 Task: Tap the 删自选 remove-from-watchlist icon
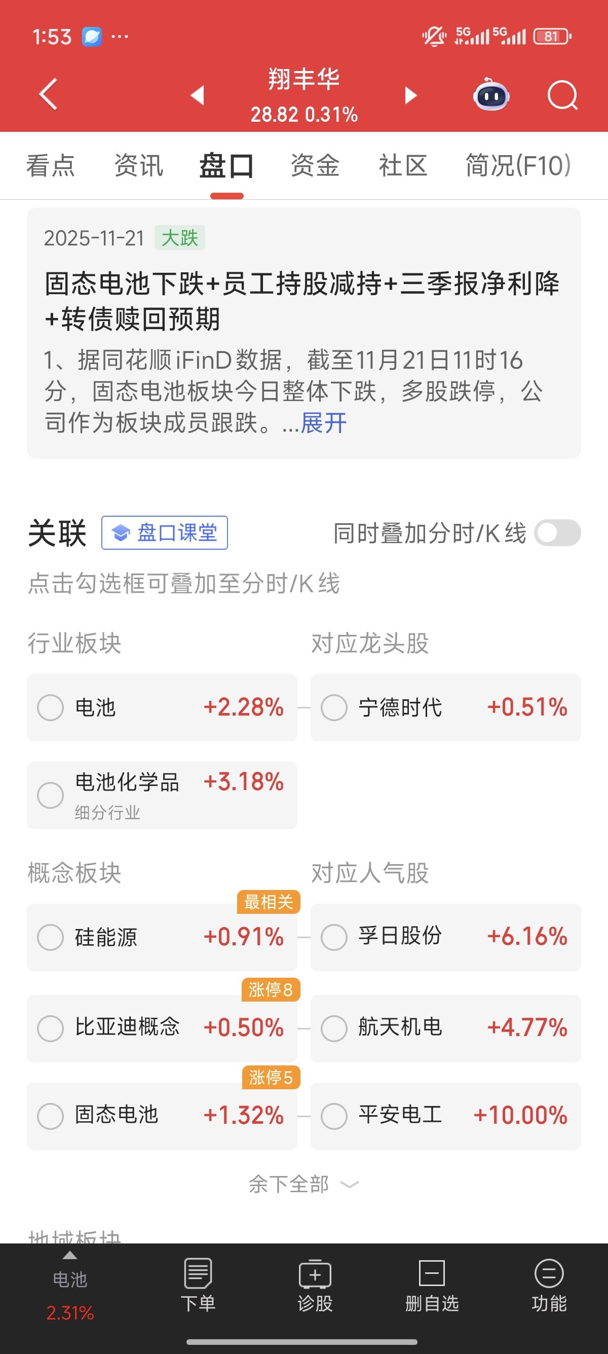click(432, 1285)
